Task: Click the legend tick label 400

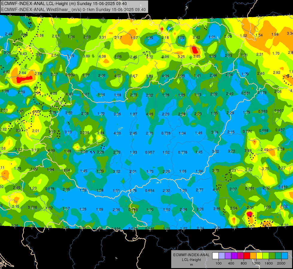Action: point(231,263)
